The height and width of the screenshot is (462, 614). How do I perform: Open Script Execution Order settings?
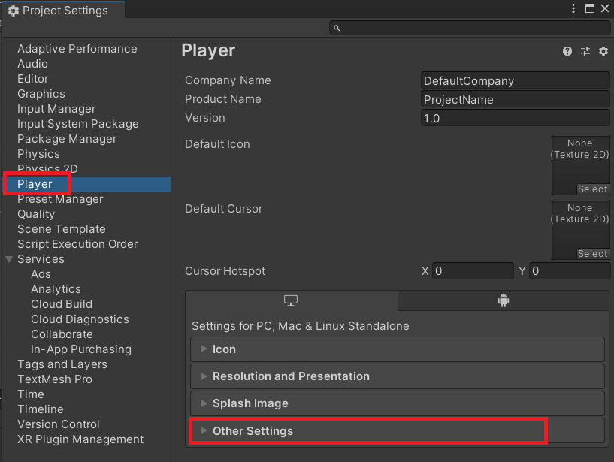(x=77, y=244)
